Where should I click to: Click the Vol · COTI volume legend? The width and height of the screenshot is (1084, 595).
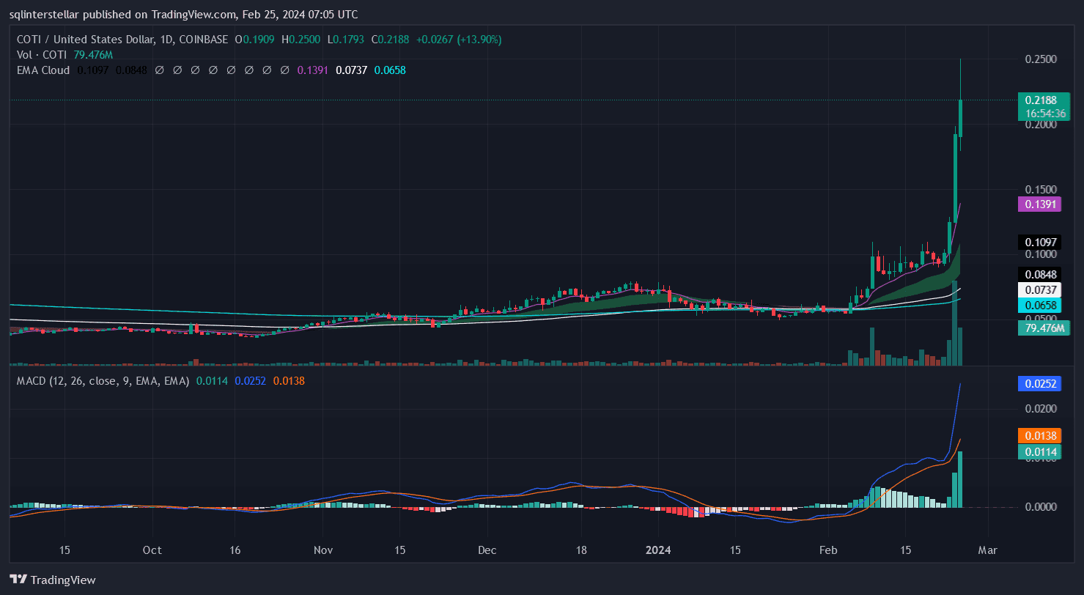tap(42, 55)
